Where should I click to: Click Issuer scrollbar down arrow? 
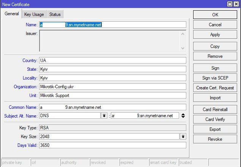pyautogui.click(x=183, y=48)
